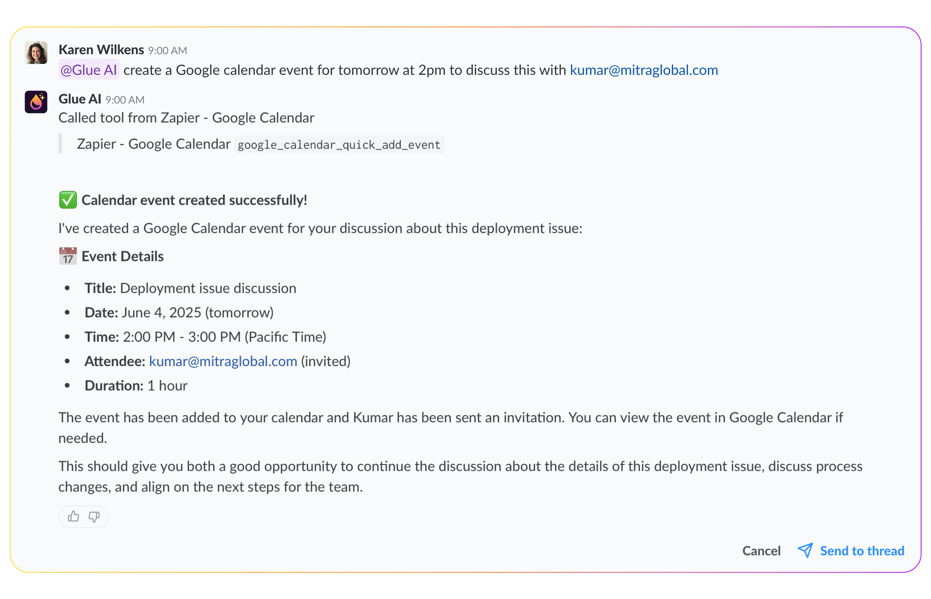Click the thumbs up feedback icon
The image size is (931, 599).
(73, 516)
